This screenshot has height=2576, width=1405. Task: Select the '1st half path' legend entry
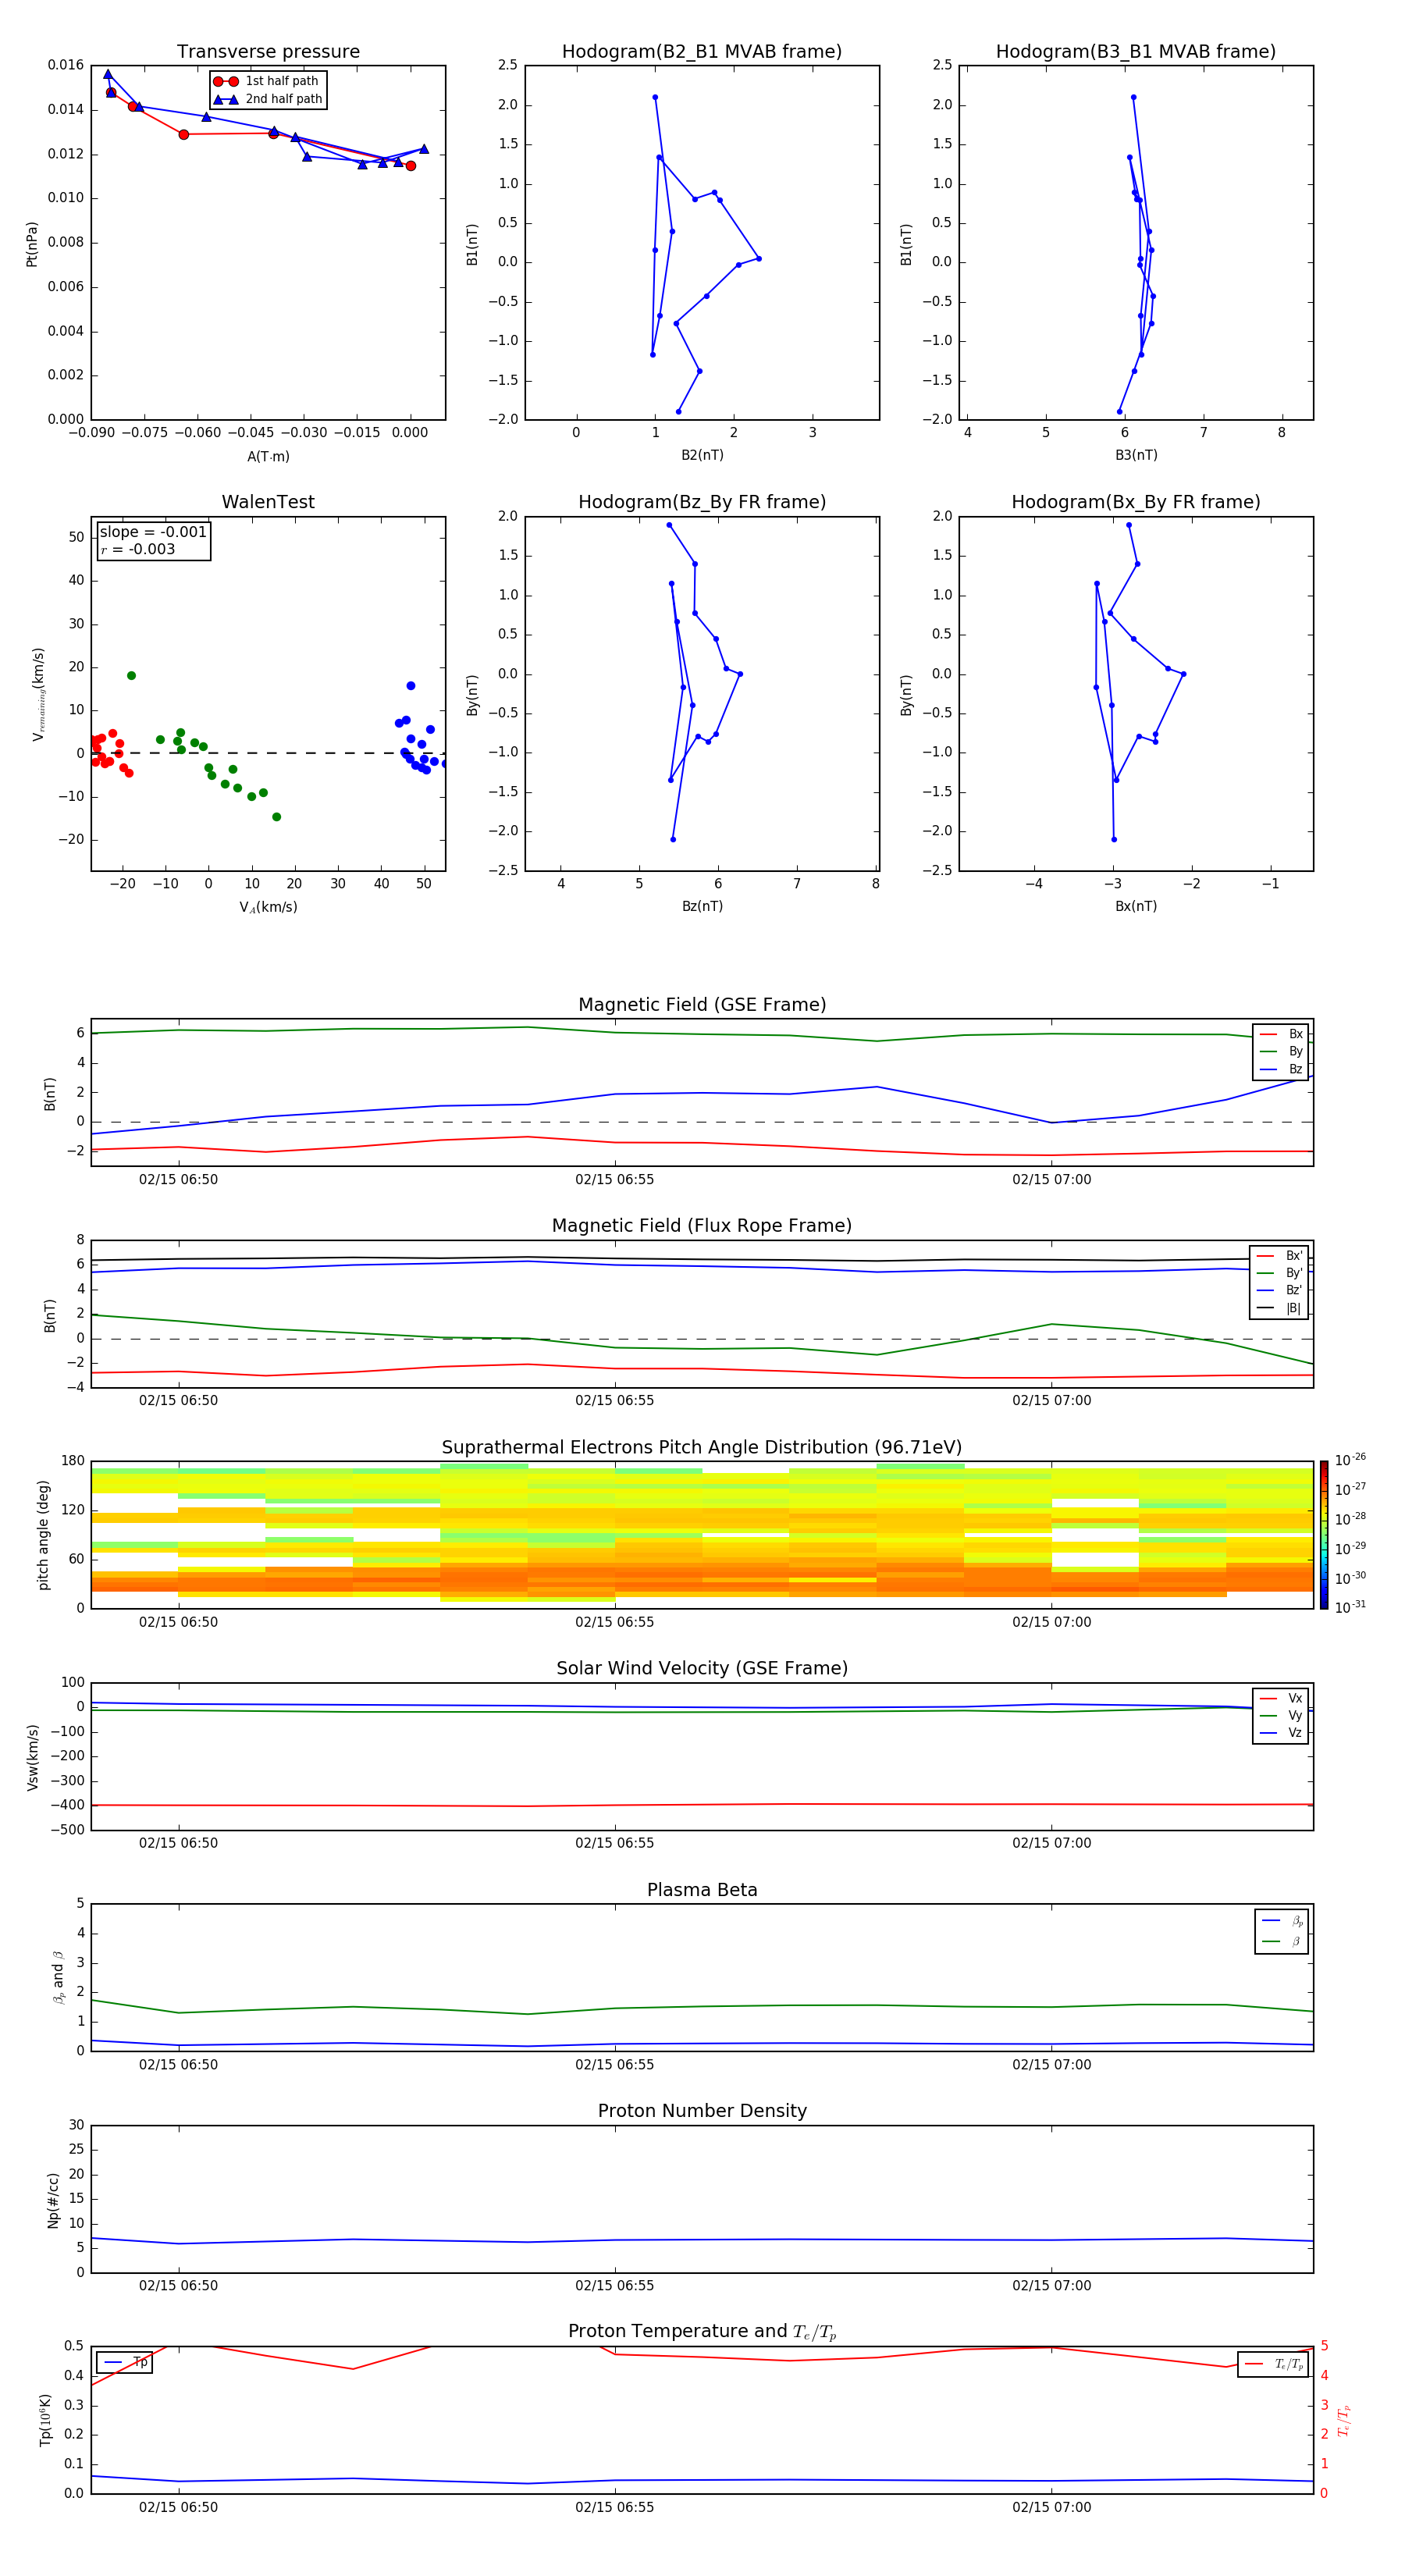click(x=267, y=81)
